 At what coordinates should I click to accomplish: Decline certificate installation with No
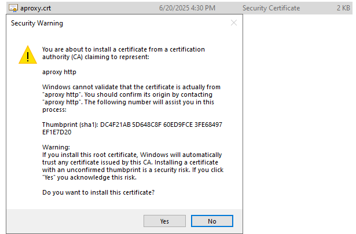click(212, 221)
